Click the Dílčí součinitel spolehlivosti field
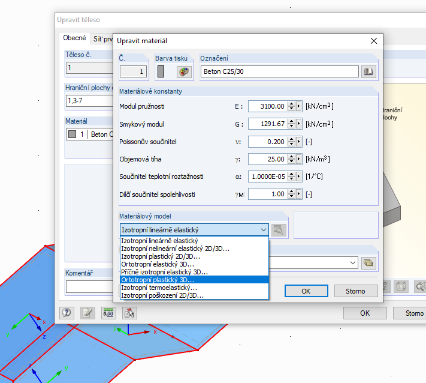This screenshot has height=383, width=426. (268, 195)
